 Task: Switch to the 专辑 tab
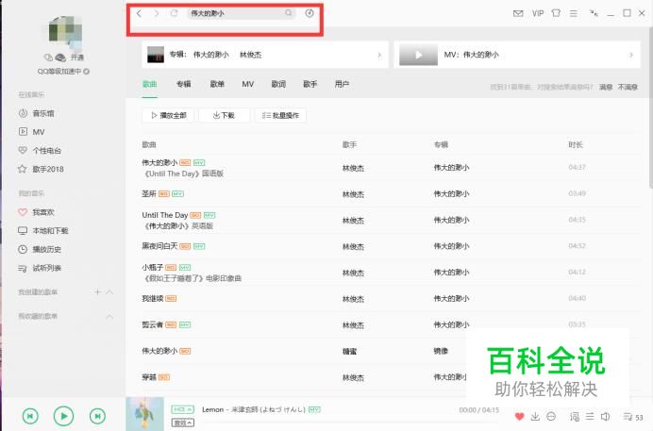point(184,84)
